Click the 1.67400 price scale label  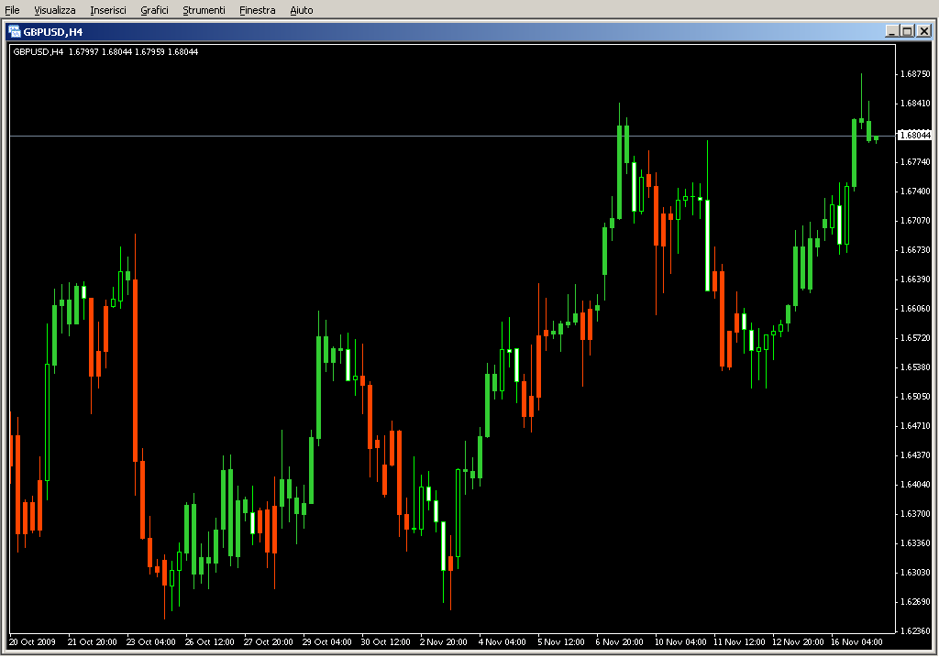tap(916, 192)
